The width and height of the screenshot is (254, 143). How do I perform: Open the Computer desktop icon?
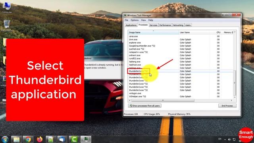point(7,8)
